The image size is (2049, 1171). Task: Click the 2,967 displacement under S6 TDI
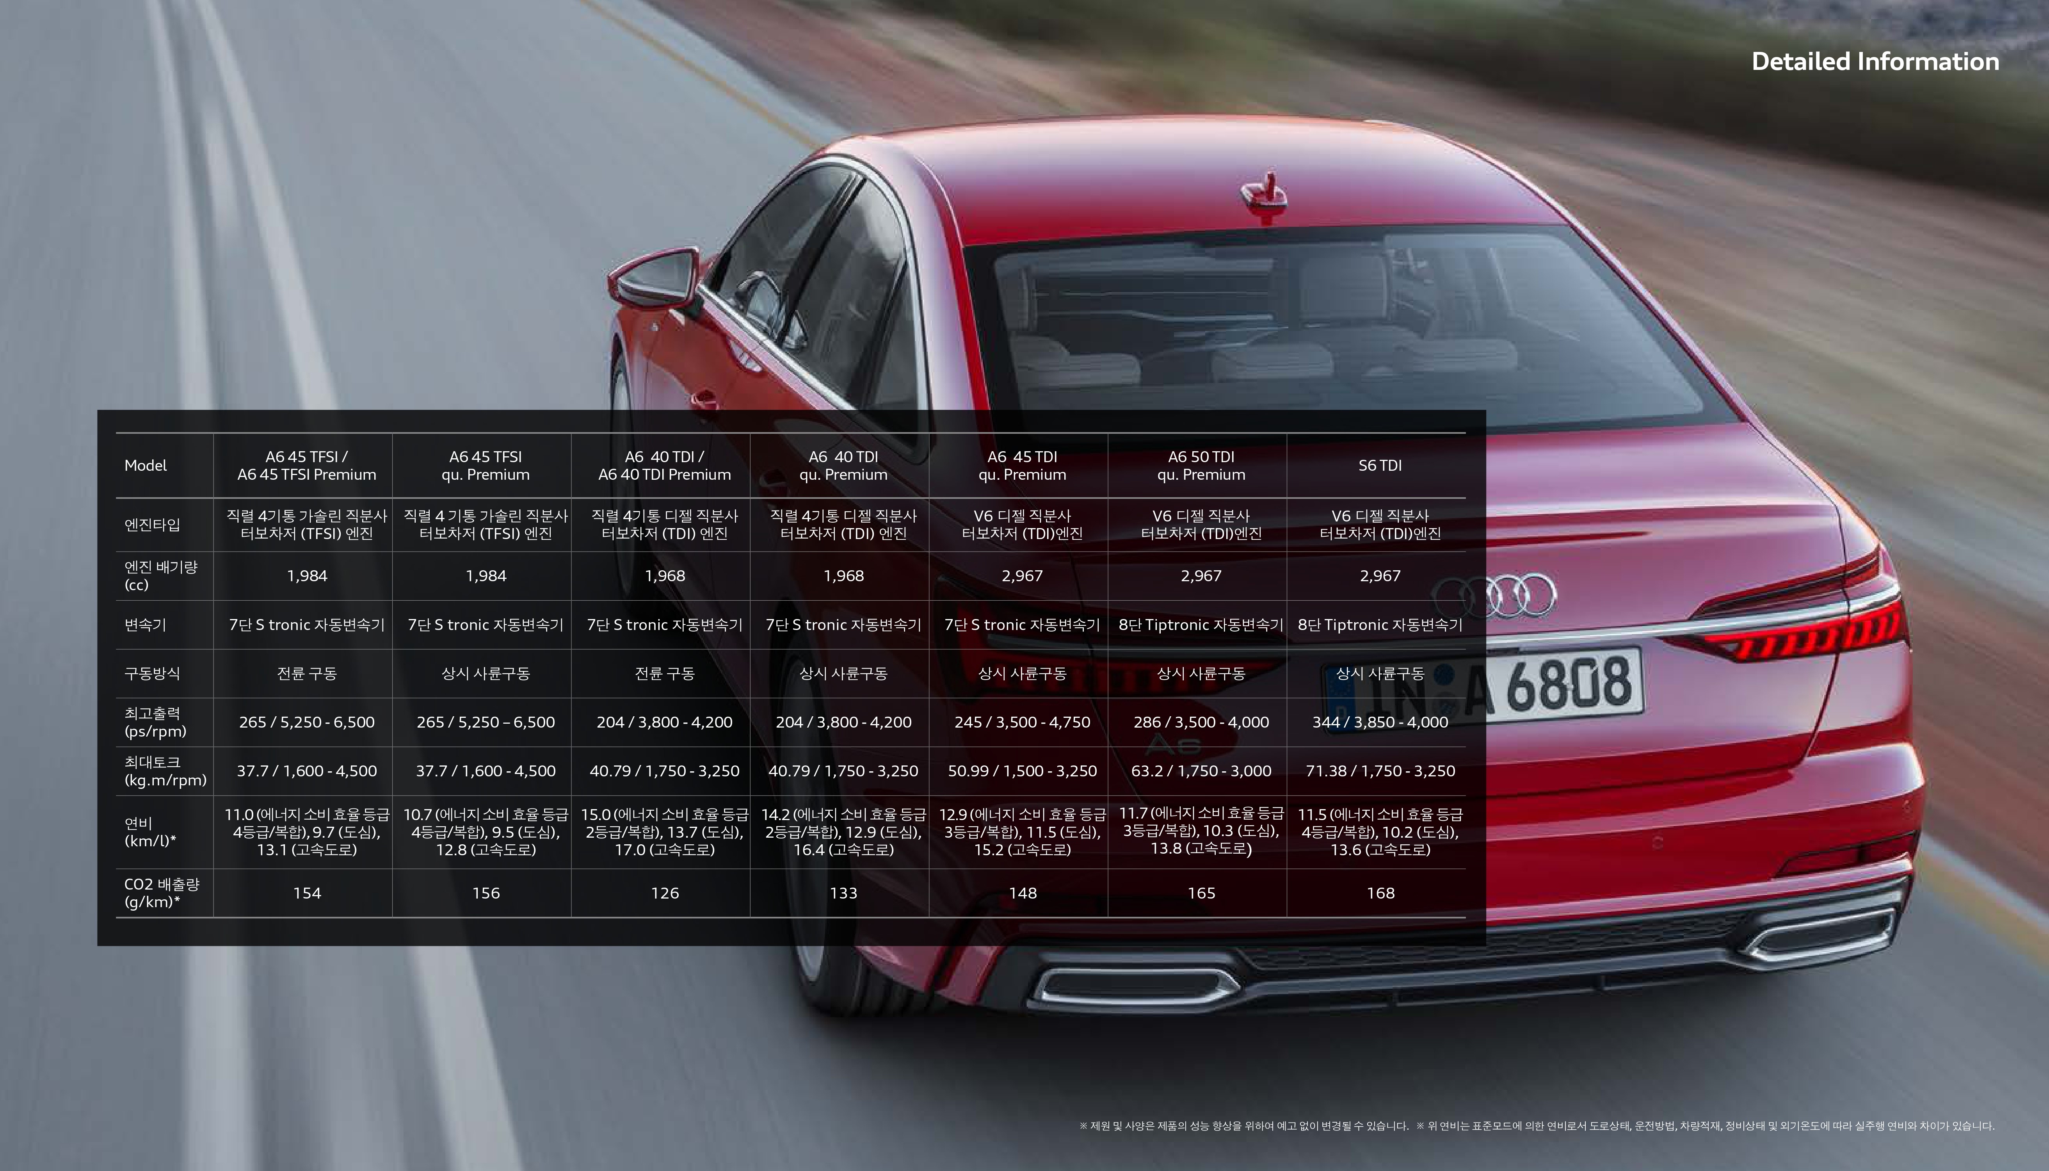pyautogui.click(x=1379, y=576)
